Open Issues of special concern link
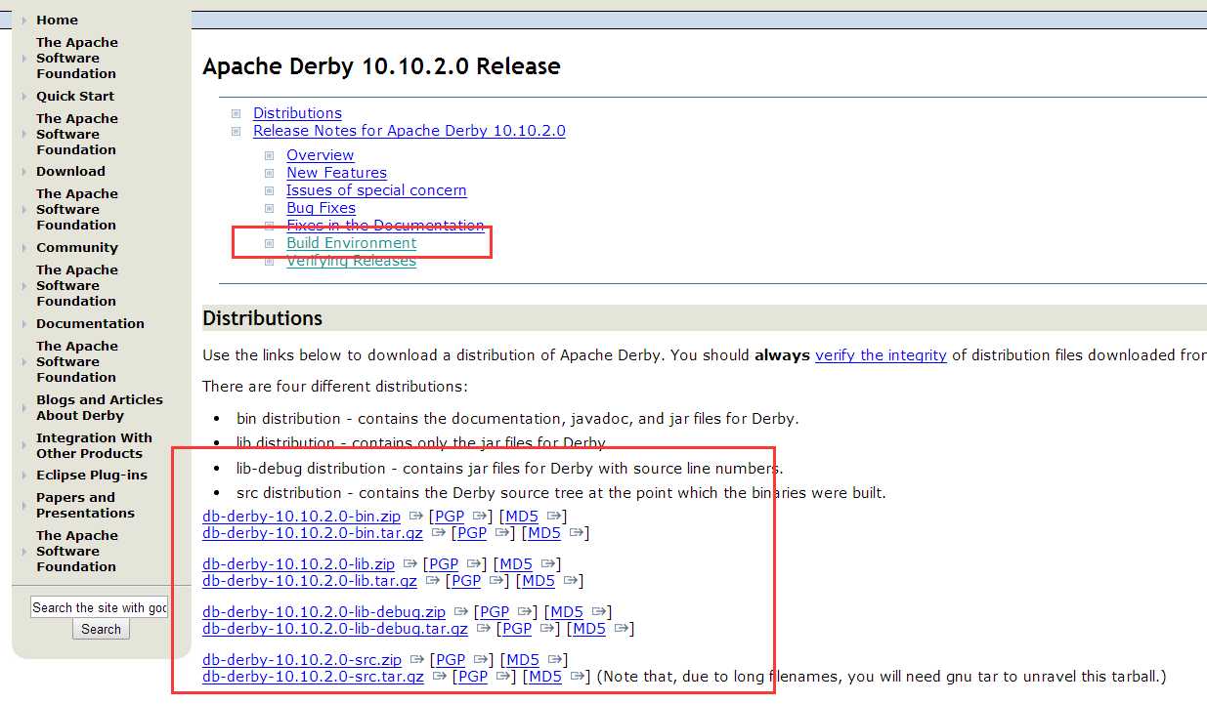Viewport: 1207px width, 704px height. 376,190
